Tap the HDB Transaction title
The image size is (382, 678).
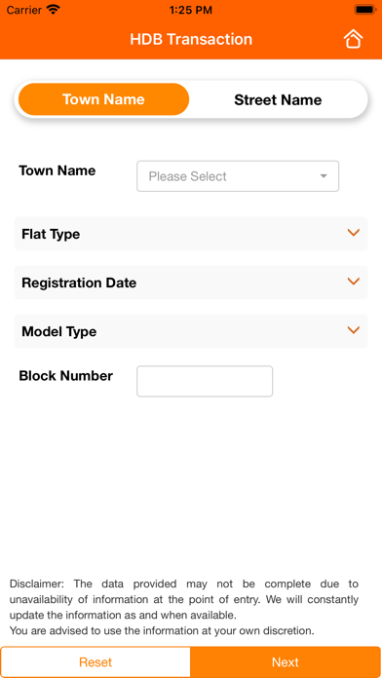(x=191, y=39)
